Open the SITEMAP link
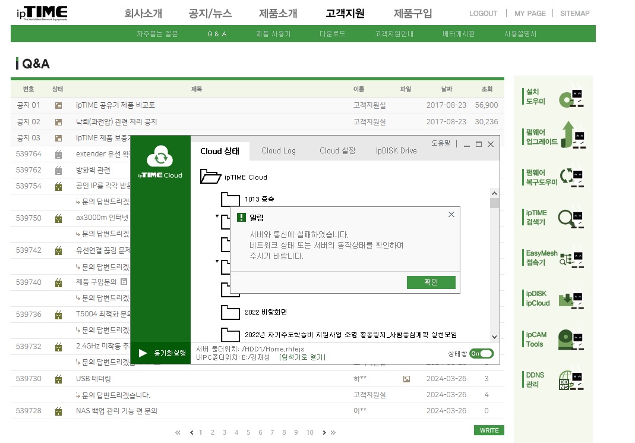Viewport: 635px width, 443px height. pos(574,13)
